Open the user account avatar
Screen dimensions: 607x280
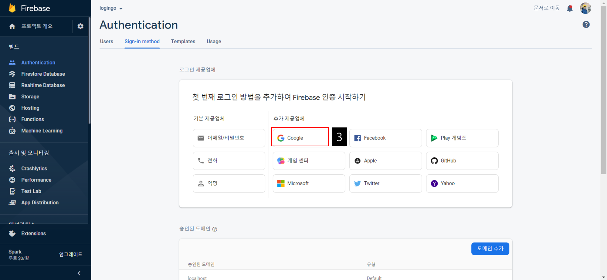[x=585, y=8]
